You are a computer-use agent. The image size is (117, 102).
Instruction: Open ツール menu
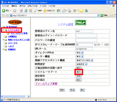pyautogui.click(x=43, y=6)
